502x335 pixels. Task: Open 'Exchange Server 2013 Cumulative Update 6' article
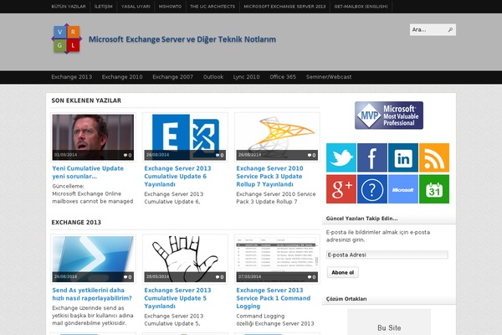coord(177,177)
